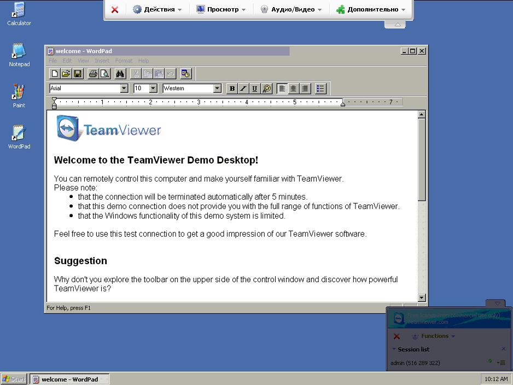The image size is (513, 385).
Task: Set Align Left paragraph alignment
Action: [x=282, y=88]
